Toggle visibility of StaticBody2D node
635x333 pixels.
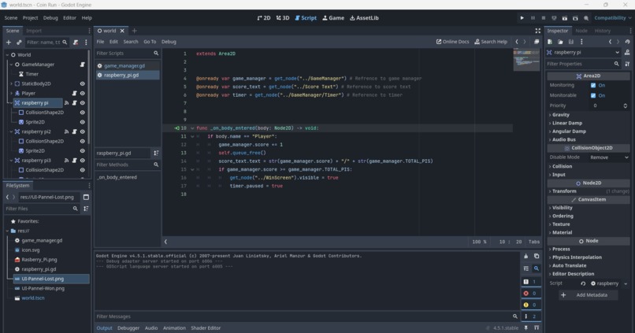click(x=82, y=83)
